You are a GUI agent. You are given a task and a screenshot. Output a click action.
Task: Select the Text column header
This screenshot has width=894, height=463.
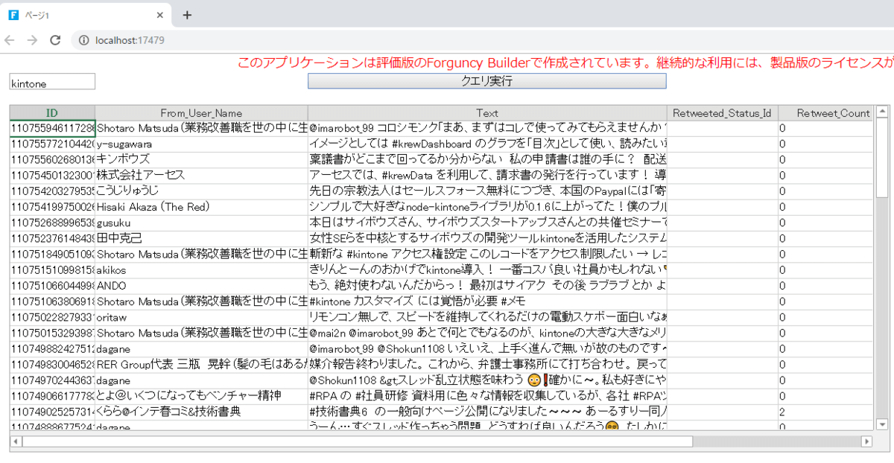click(488, 113)
